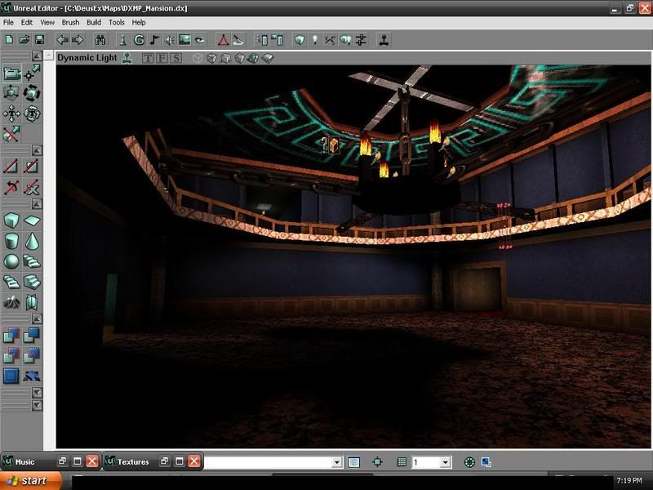Switch viewport to Top view (T)
This screenshot has width=653, height=490.
[x=148, y=58]
